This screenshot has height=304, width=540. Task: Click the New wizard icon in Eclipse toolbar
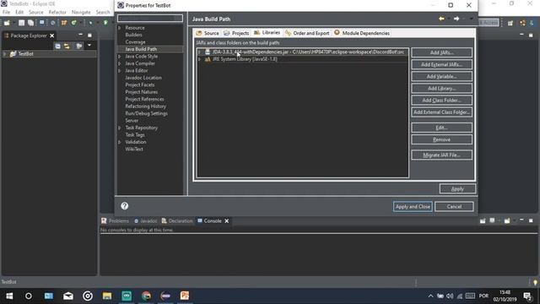[x=7, y=23]
